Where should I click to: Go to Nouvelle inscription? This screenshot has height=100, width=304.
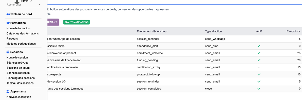point(19,97)
